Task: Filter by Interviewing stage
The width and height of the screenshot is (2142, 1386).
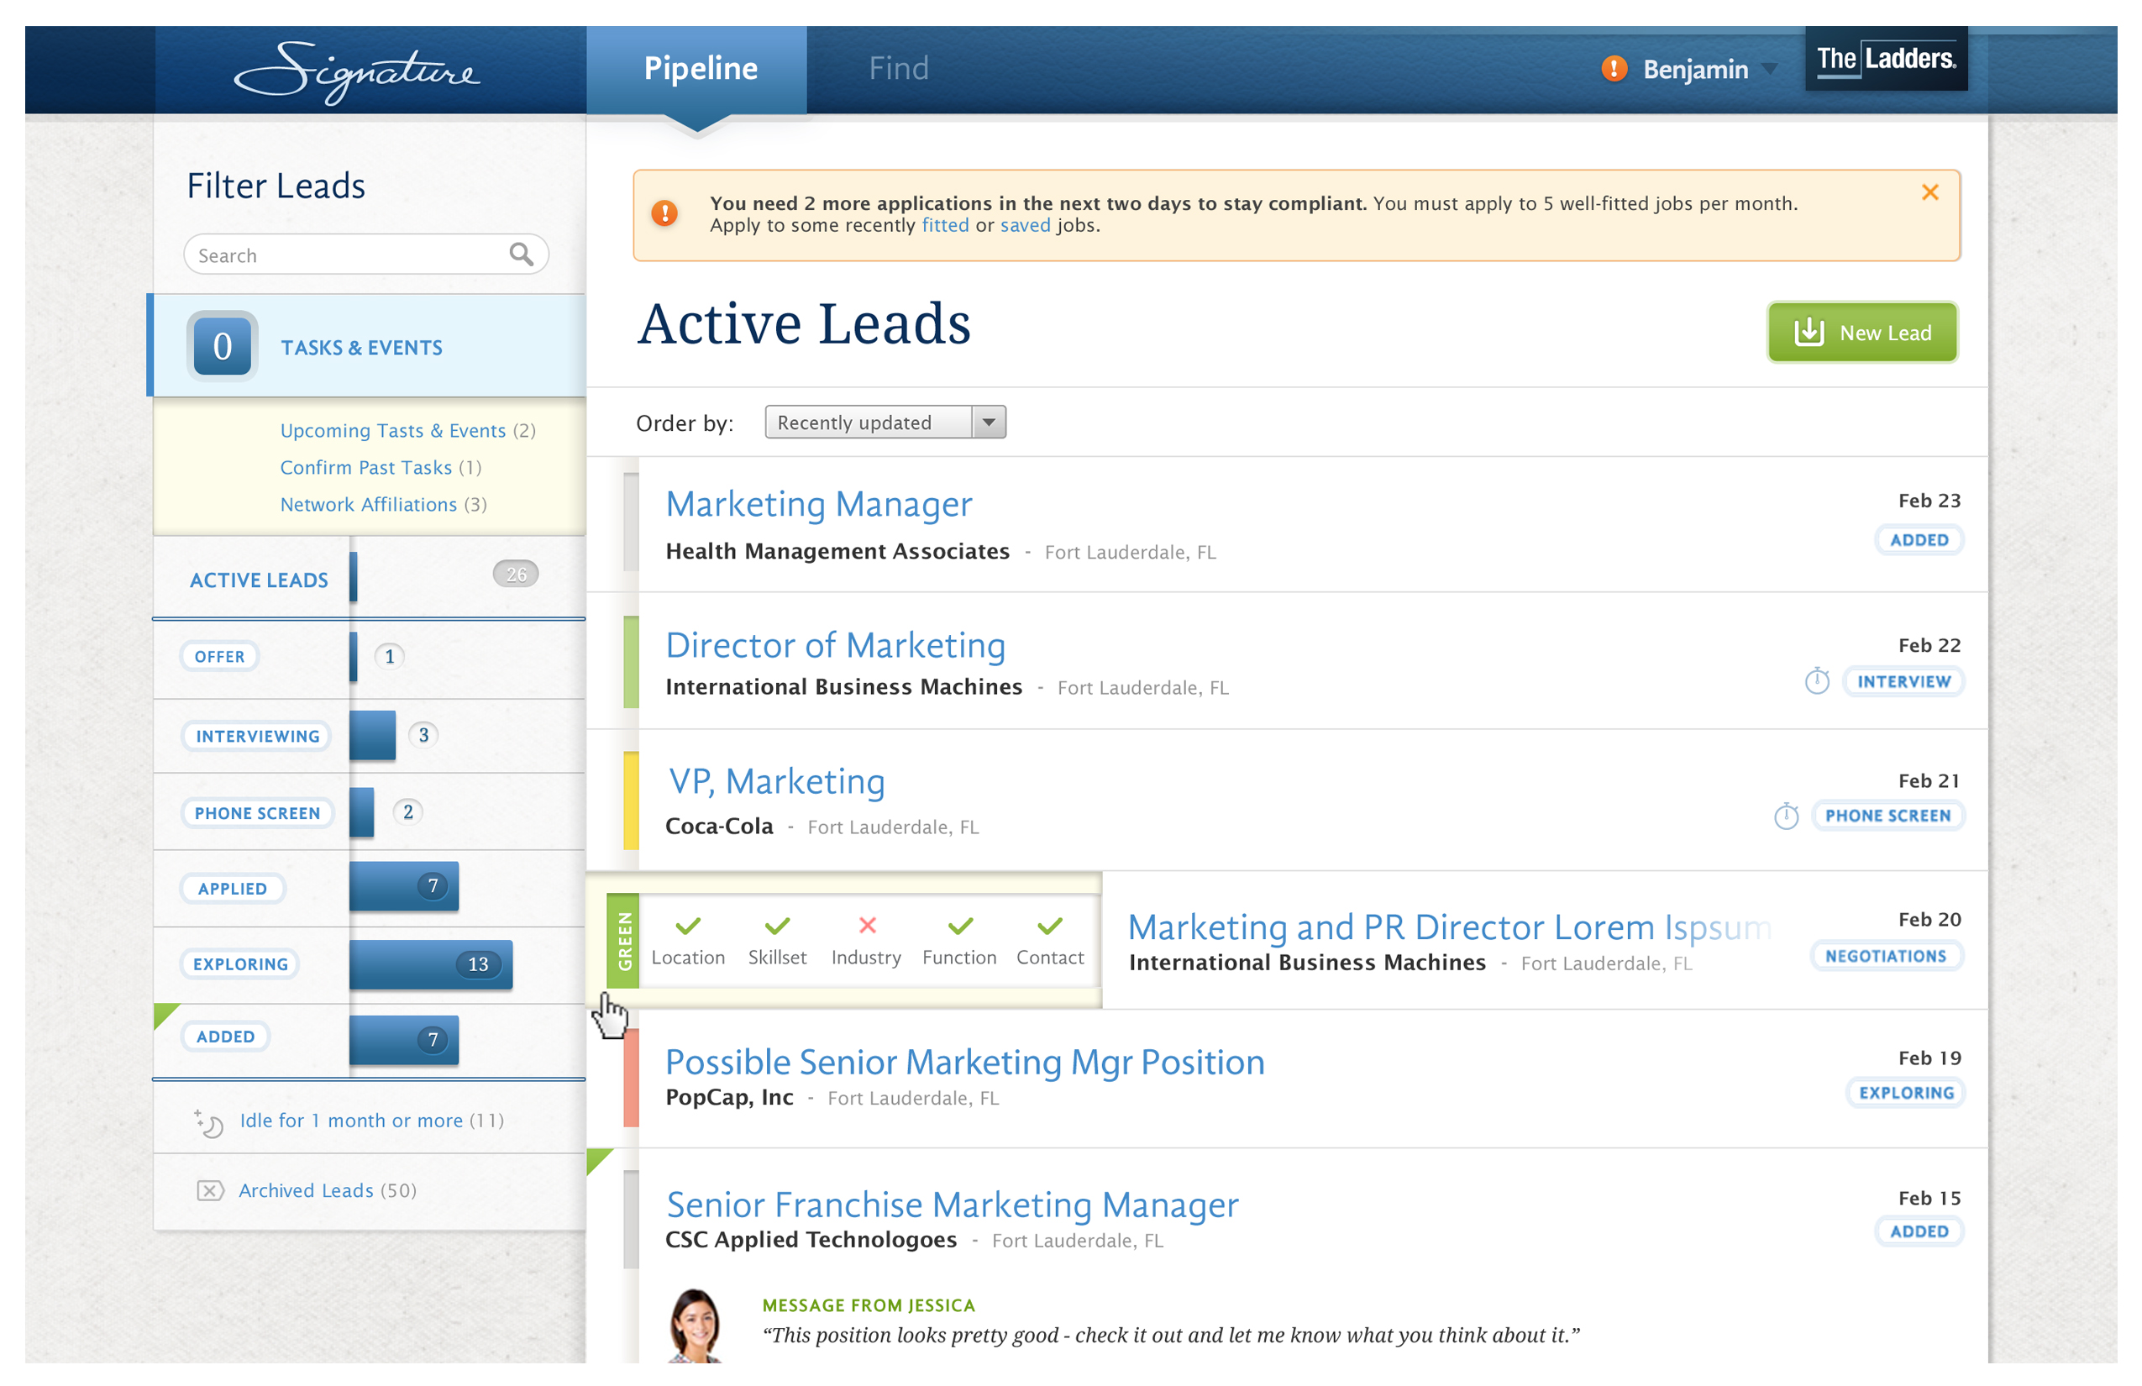Action: [257, 736]
